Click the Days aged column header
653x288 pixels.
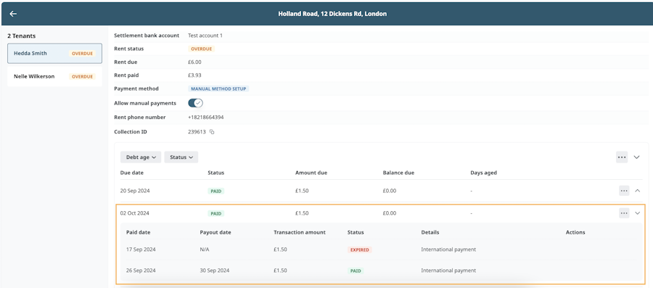pyautogui.click(x=483, y=173)
